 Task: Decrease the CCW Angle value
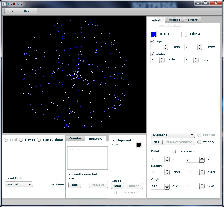(x=202, y=187)
